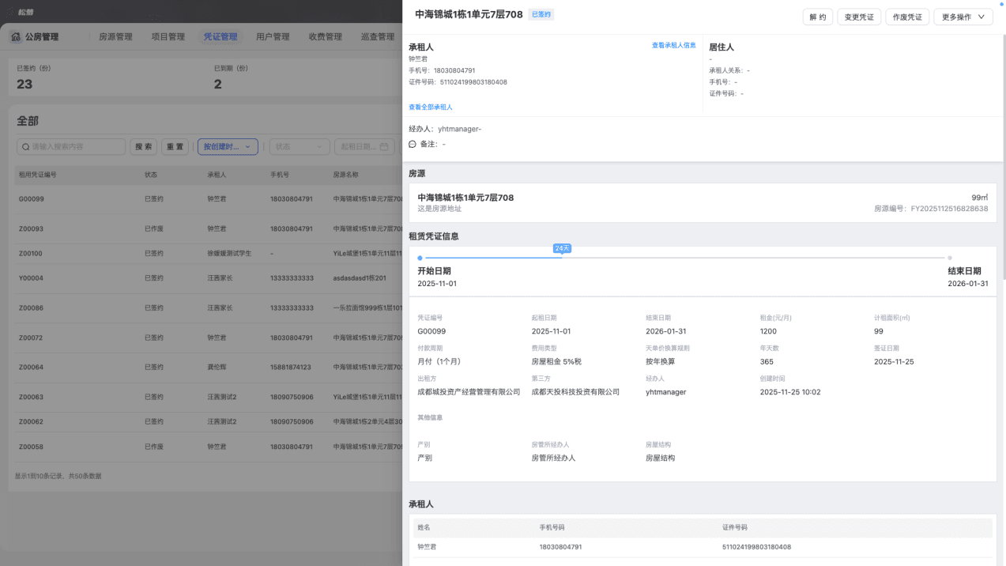
Task: Open the 更多操作 dropdown menu
Action: tap(963, 17)
